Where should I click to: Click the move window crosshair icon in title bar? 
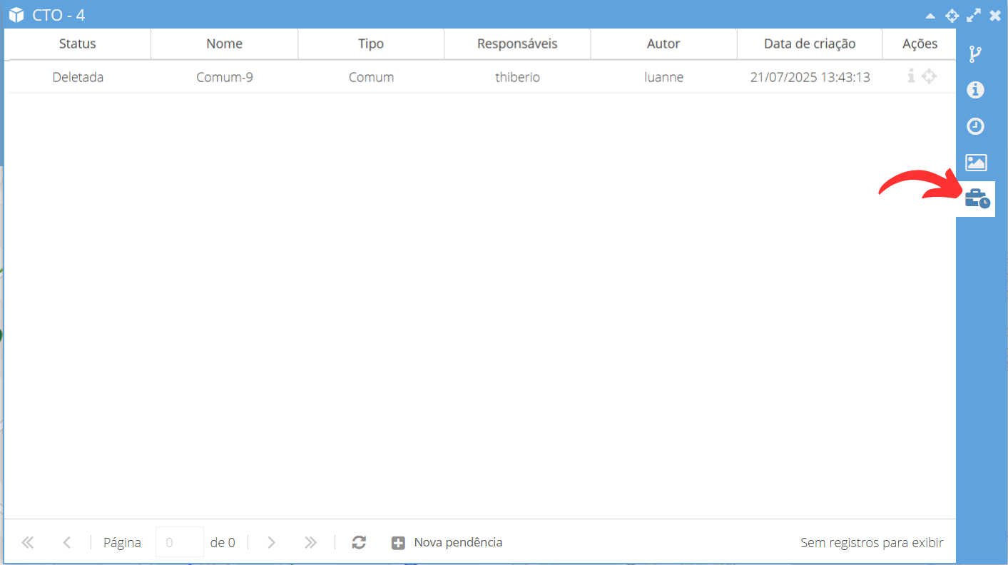[952, 15]
